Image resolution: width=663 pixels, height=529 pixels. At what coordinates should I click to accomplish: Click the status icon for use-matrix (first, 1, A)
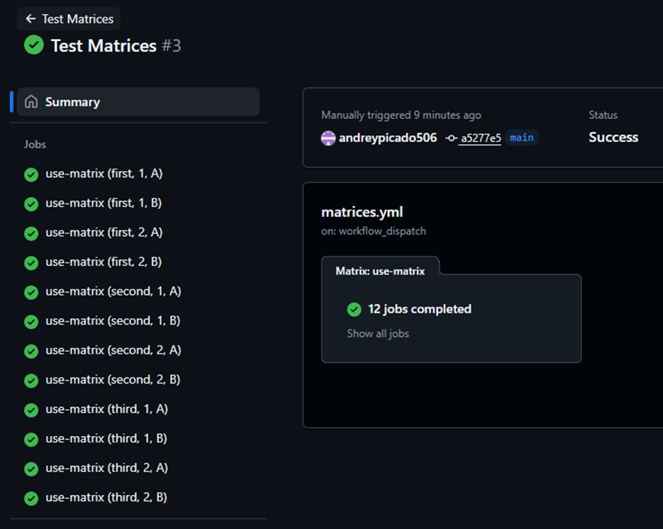click(31, 175)
